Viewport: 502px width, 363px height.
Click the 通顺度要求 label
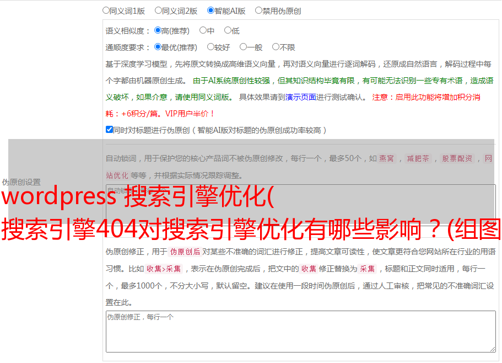128,47
